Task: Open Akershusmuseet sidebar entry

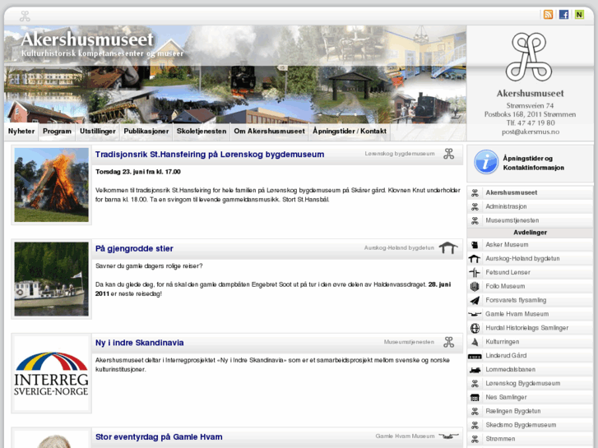Action: [512, 193]
